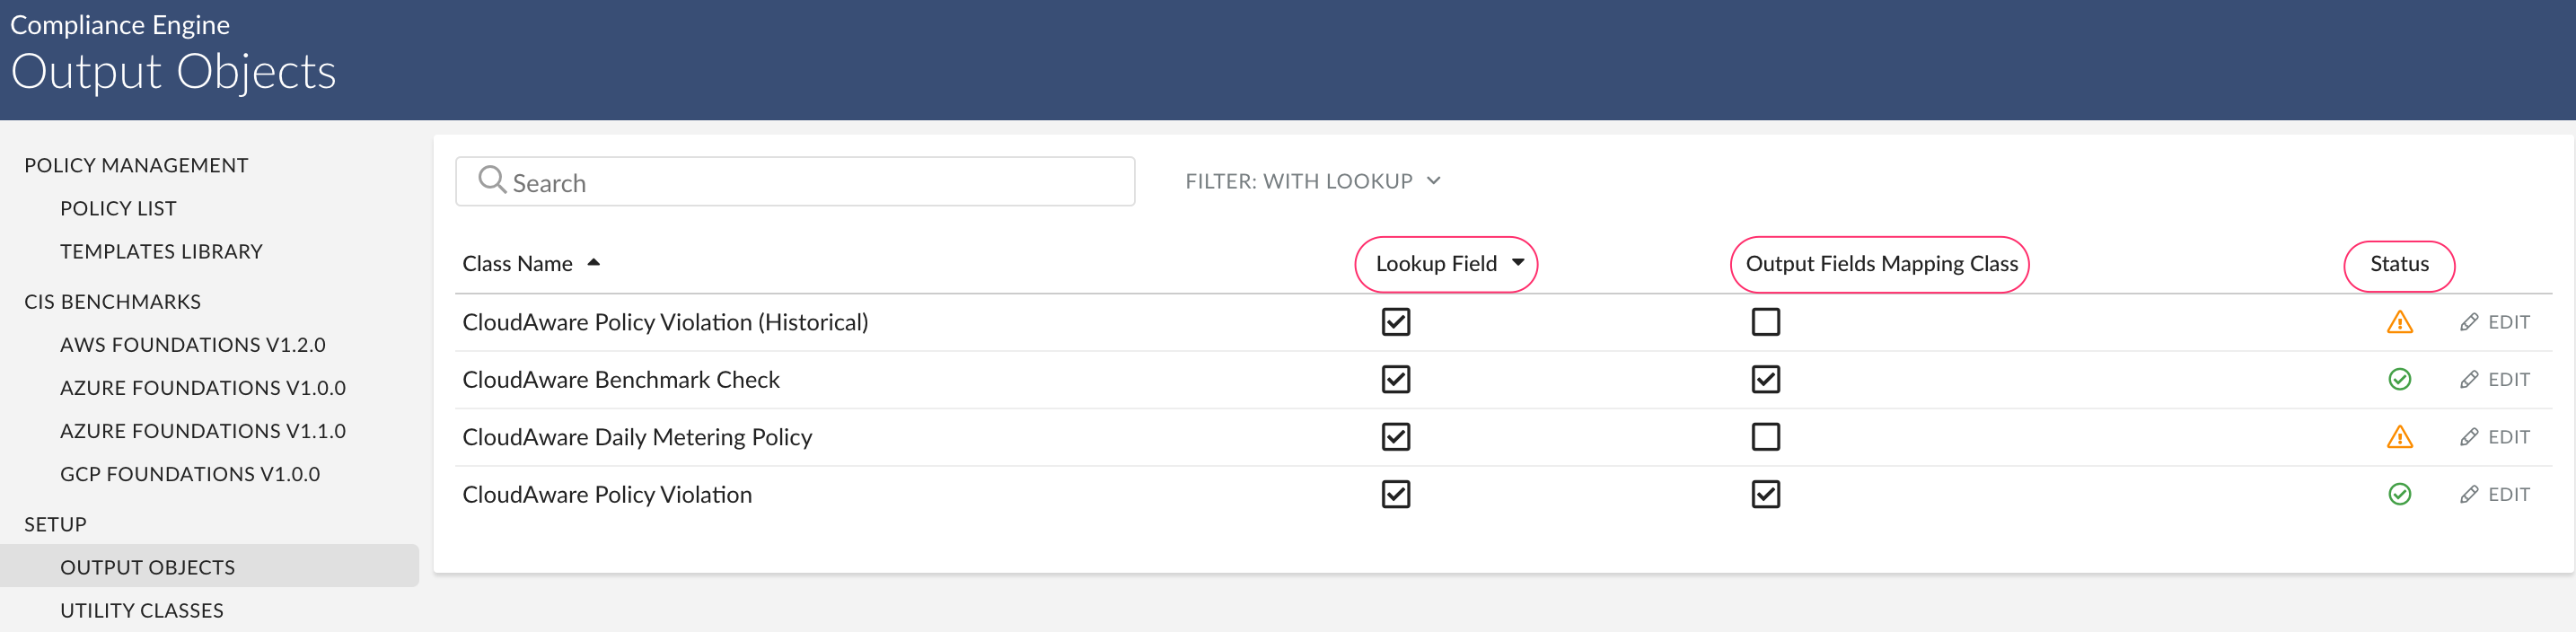Toggle Lookup Field checkbox for Benchmark Check
Viewport: 2576px width, 632px height.
coord(1395,380)
